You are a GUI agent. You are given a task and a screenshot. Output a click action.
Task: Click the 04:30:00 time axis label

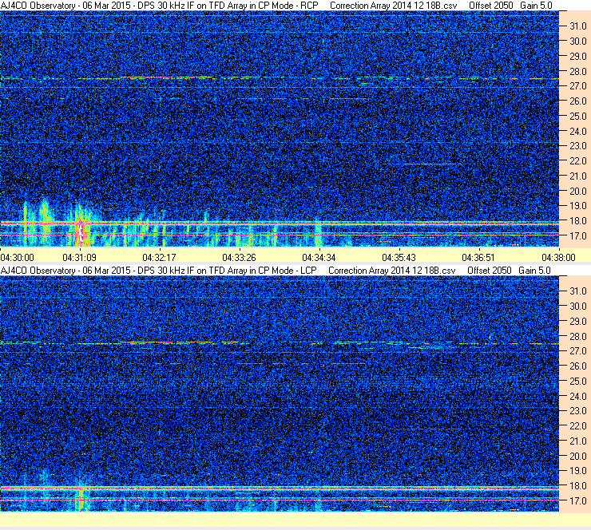17,258
